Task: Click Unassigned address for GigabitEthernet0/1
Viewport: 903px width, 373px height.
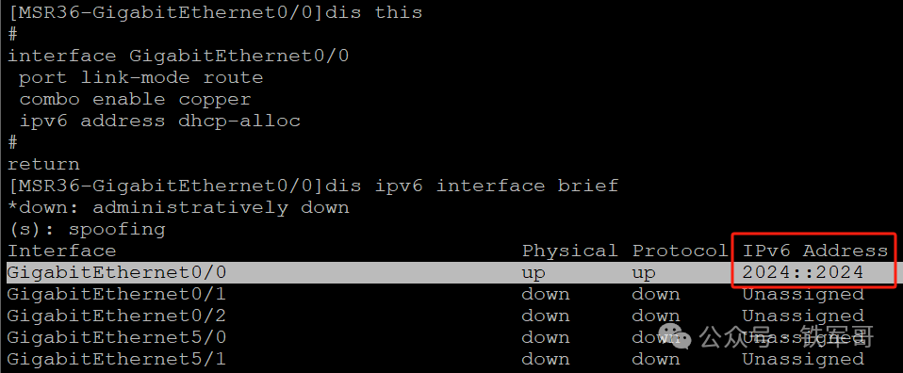Action: point(803,294)
